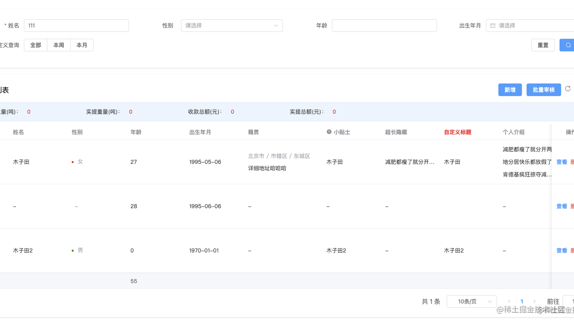Click the red status dot beside 女
This screenshot has width=574, height=323.
tap(73, 162)
